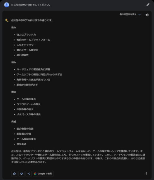Click the closing summary paragraph about 任天堂
The image size is (154, 180).
click(x=78, y=157)
